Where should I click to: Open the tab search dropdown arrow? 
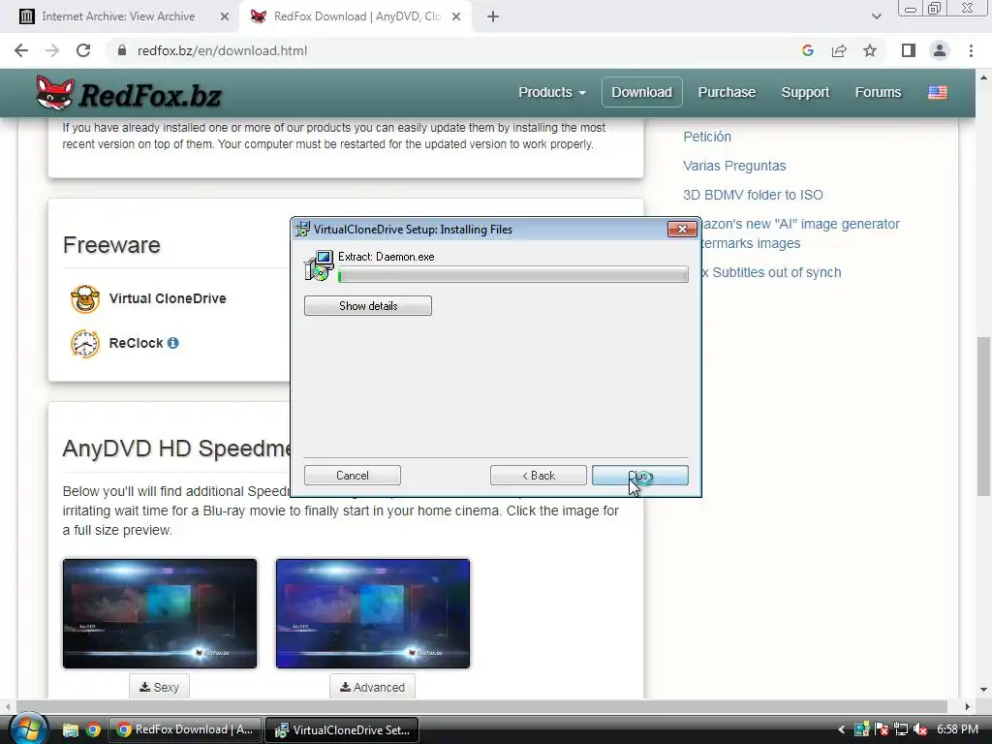[x=876, y=16]
